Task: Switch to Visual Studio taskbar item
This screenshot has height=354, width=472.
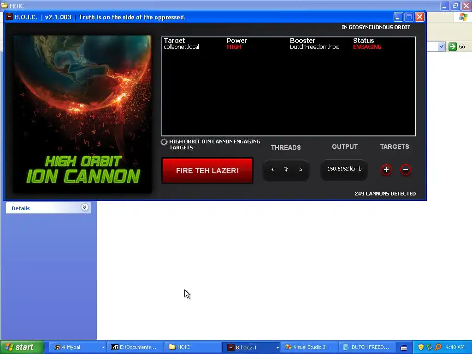Action: (x=309, y=348)
